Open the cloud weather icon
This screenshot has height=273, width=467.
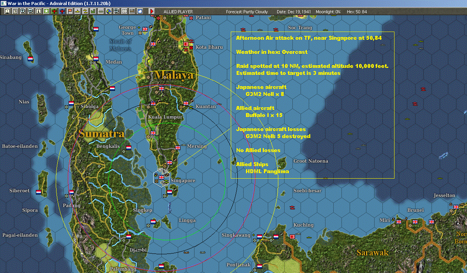140,11
